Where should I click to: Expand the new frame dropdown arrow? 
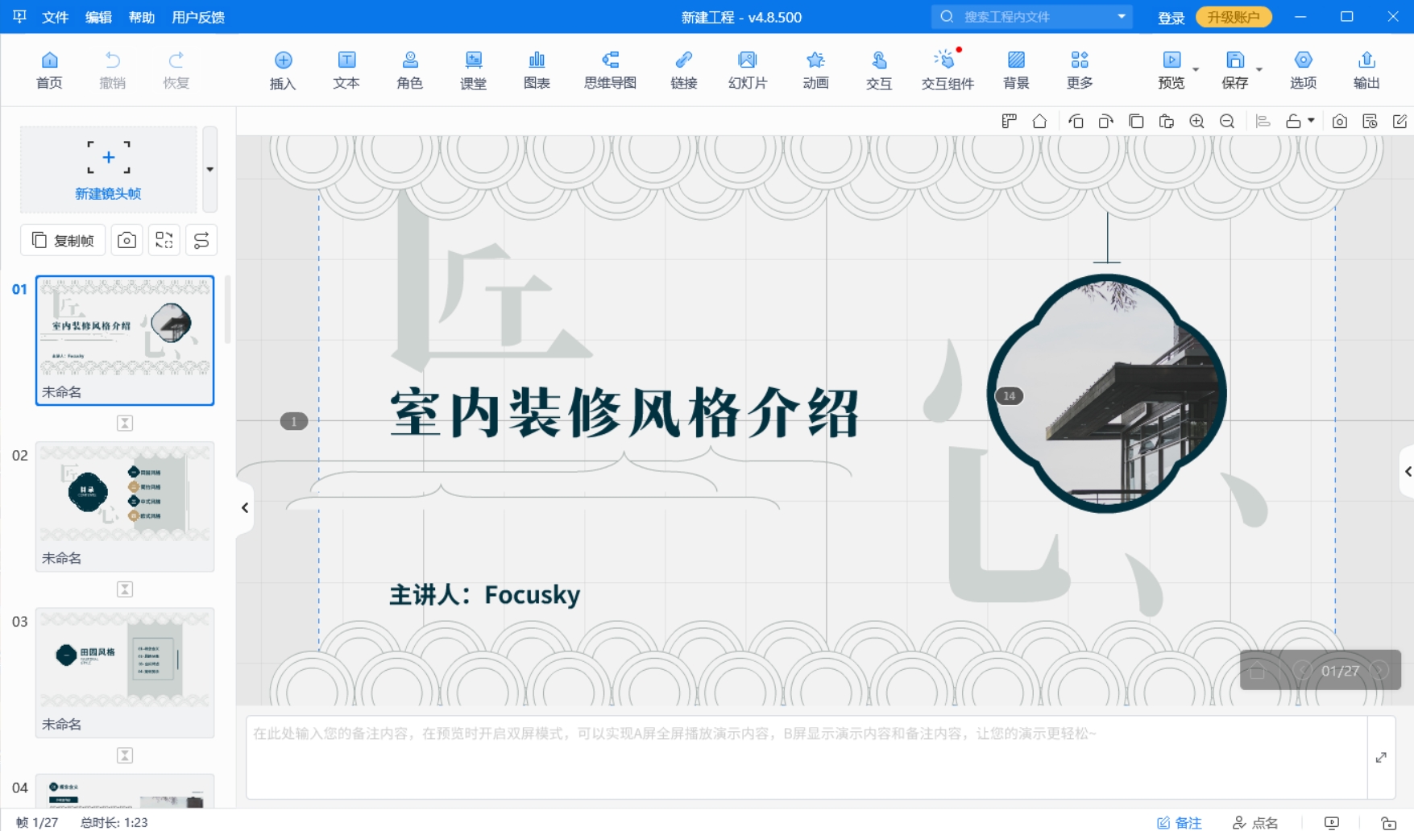(209, 169)
